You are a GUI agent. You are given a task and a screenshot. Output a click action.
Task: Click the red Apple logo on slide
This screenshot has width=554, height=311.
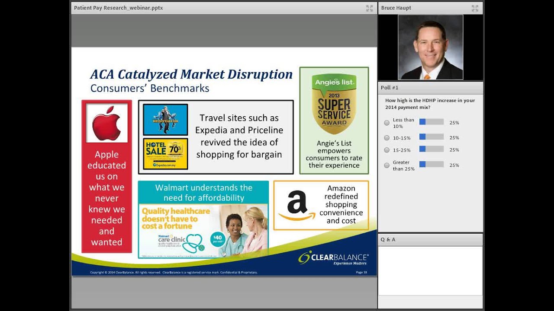pyautogui.click(x=107, y=123)
